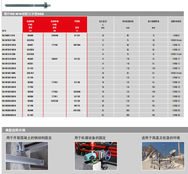Screen dimensions: 188x174
Task: Select the 螺杆RG M N搭配化学管RSB section header
Action: point(24,13)
